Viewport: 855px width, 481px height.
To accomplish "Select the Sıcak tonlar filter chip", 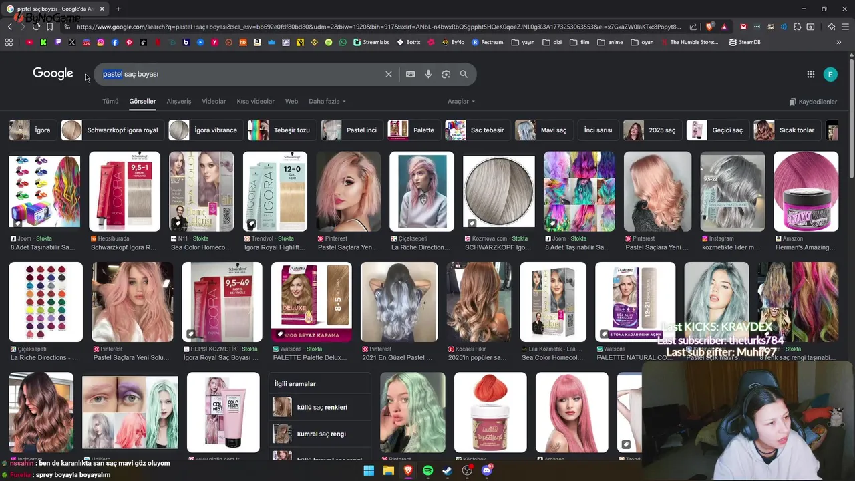I will (787, 130).
